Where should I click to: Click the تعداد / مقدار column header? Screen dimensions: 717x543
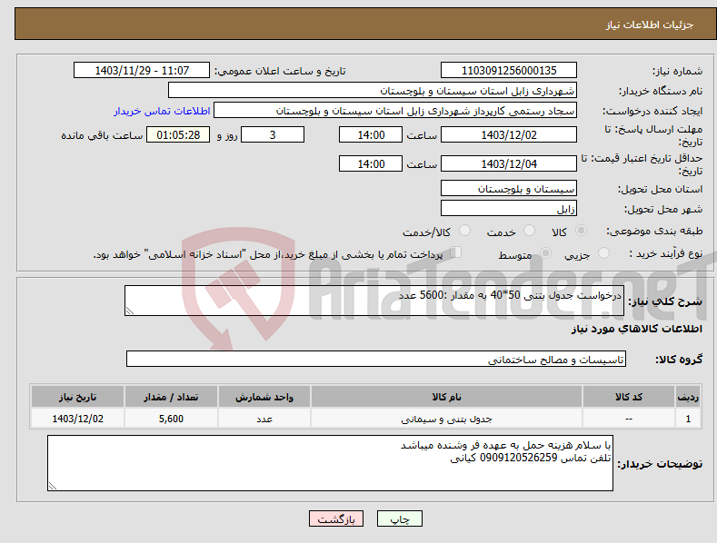(x=171, y=397)
